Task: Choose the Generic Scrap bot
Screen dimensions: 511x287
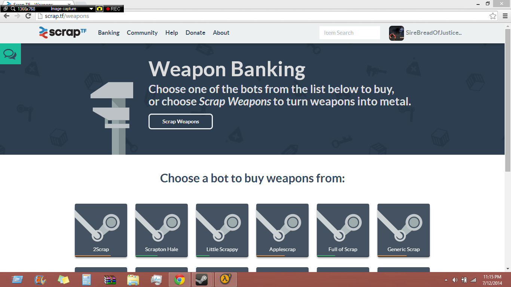Action: [404, 230]
